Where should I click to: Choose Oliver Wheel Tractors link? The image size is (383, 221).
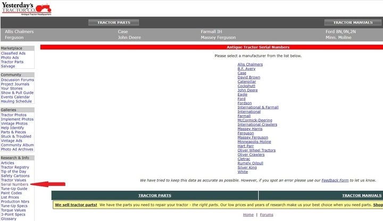(256, 150)
